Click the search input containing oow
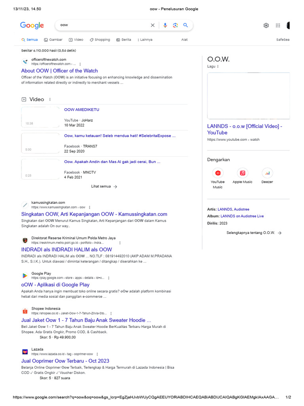This screenshot has width=304, height=406. click(103, 25)
